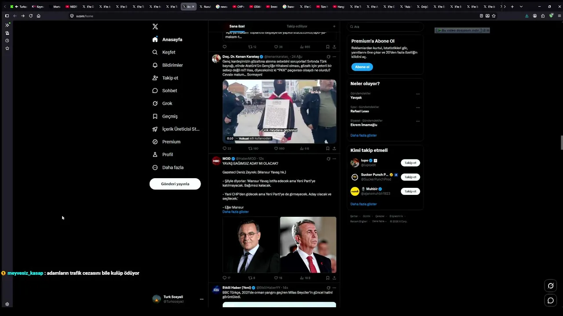Click the Abone ol premium button

(x=362, y=67)
